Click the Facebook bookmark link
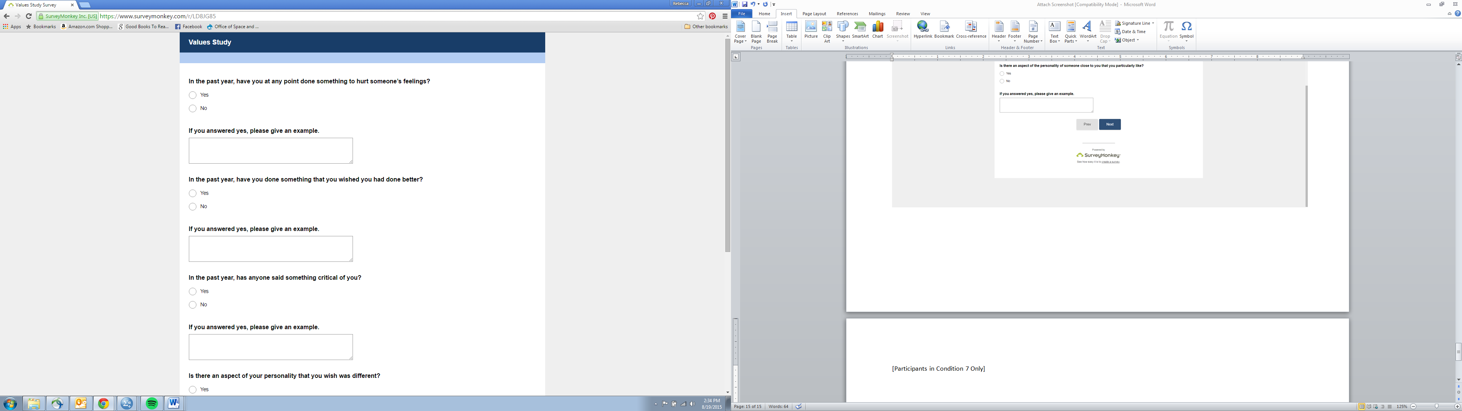This screenshot has width=1462, height=411. click(x=188, y=27)
